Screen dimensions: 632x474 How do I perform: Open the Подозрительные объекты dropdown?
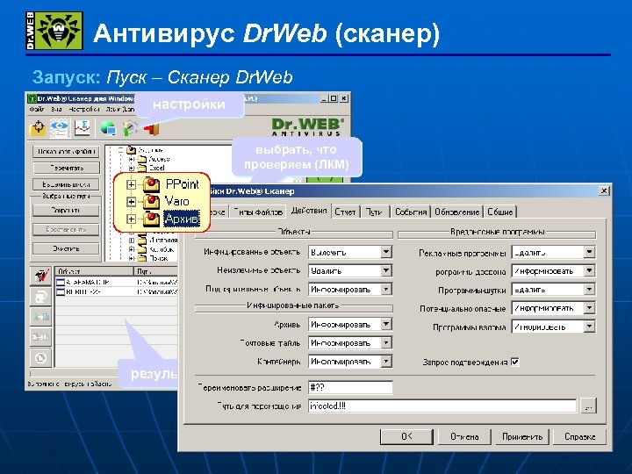tap(385, 289)
